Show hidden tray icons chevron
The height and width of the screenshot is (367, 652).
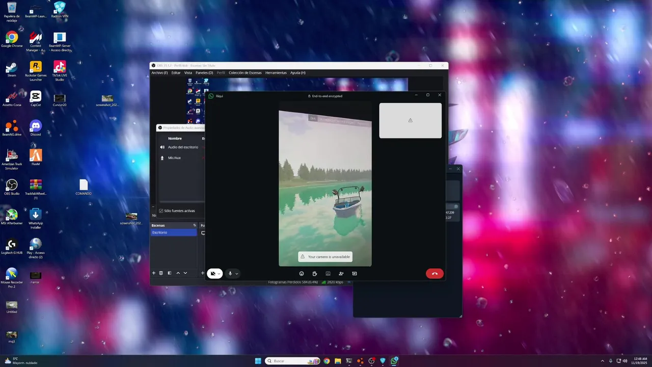pyautogui.click(x=603, y=361)
